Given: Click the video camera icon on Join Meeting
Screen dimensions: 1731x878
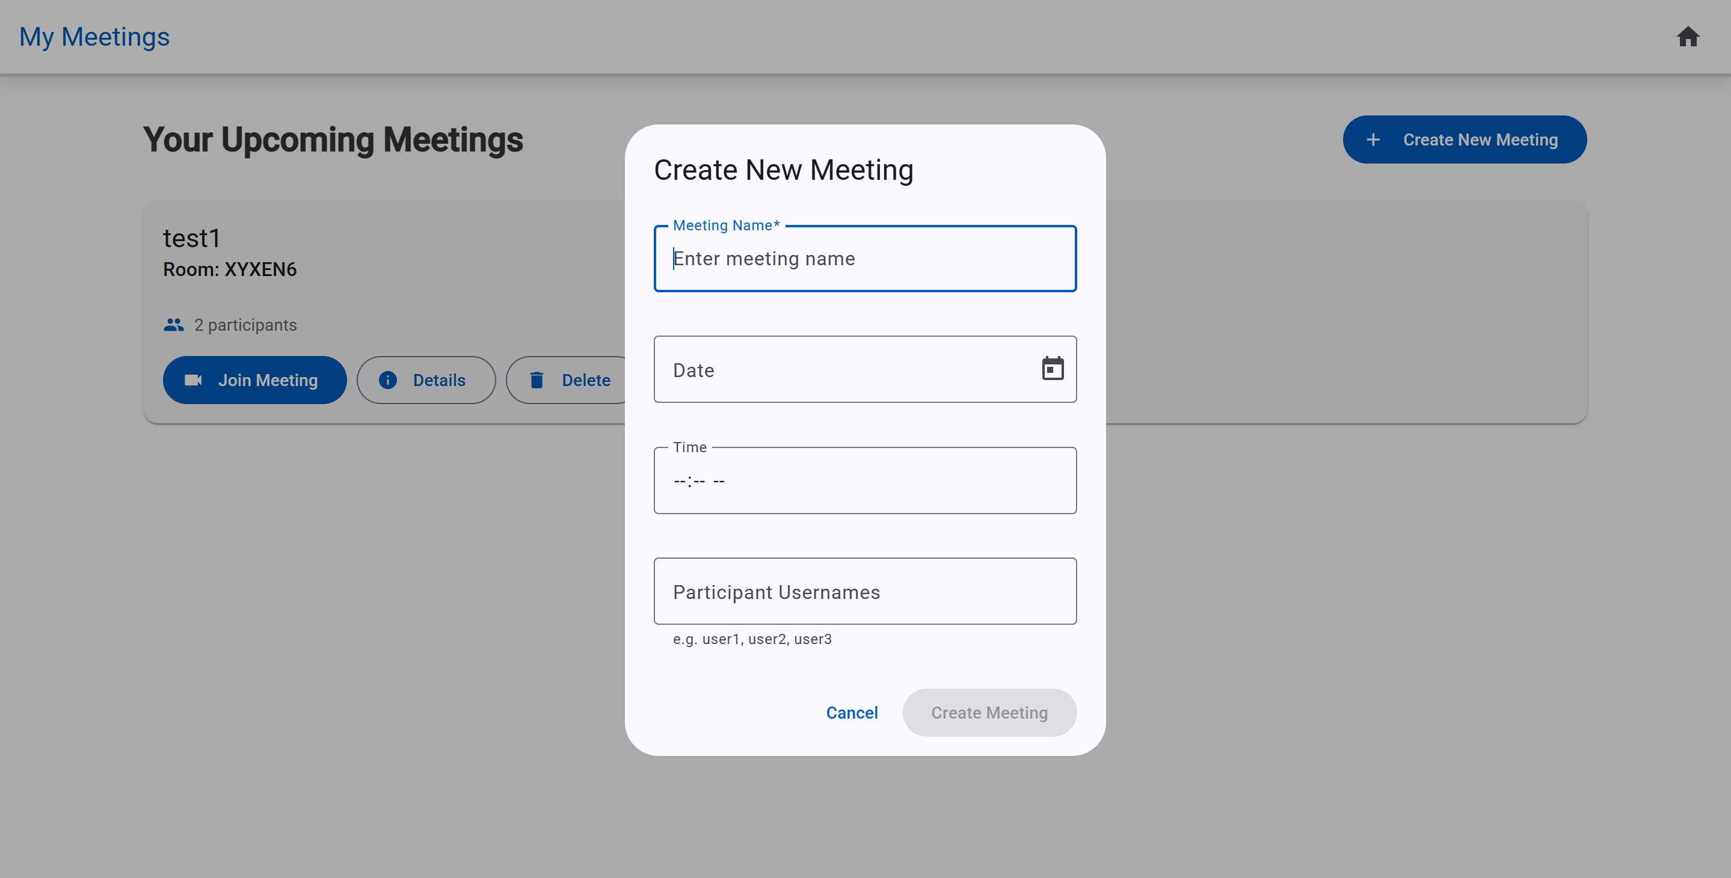Looking at the screenshot, I should [193, 380].
